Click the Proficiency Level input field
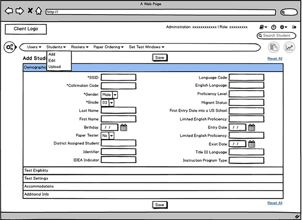302x220 pixels. tap(246, 94)
